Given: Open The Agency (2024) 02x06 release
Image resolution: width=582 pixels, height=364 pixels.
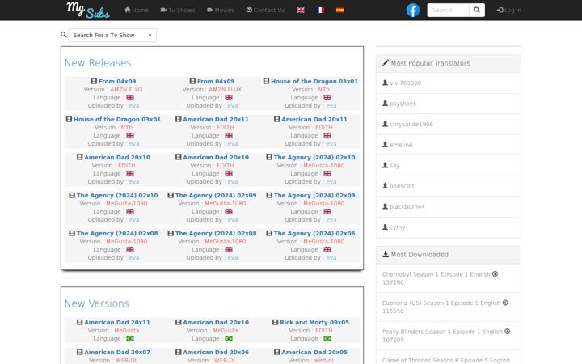Looking at the screenshot, I should tap(314, 233).
